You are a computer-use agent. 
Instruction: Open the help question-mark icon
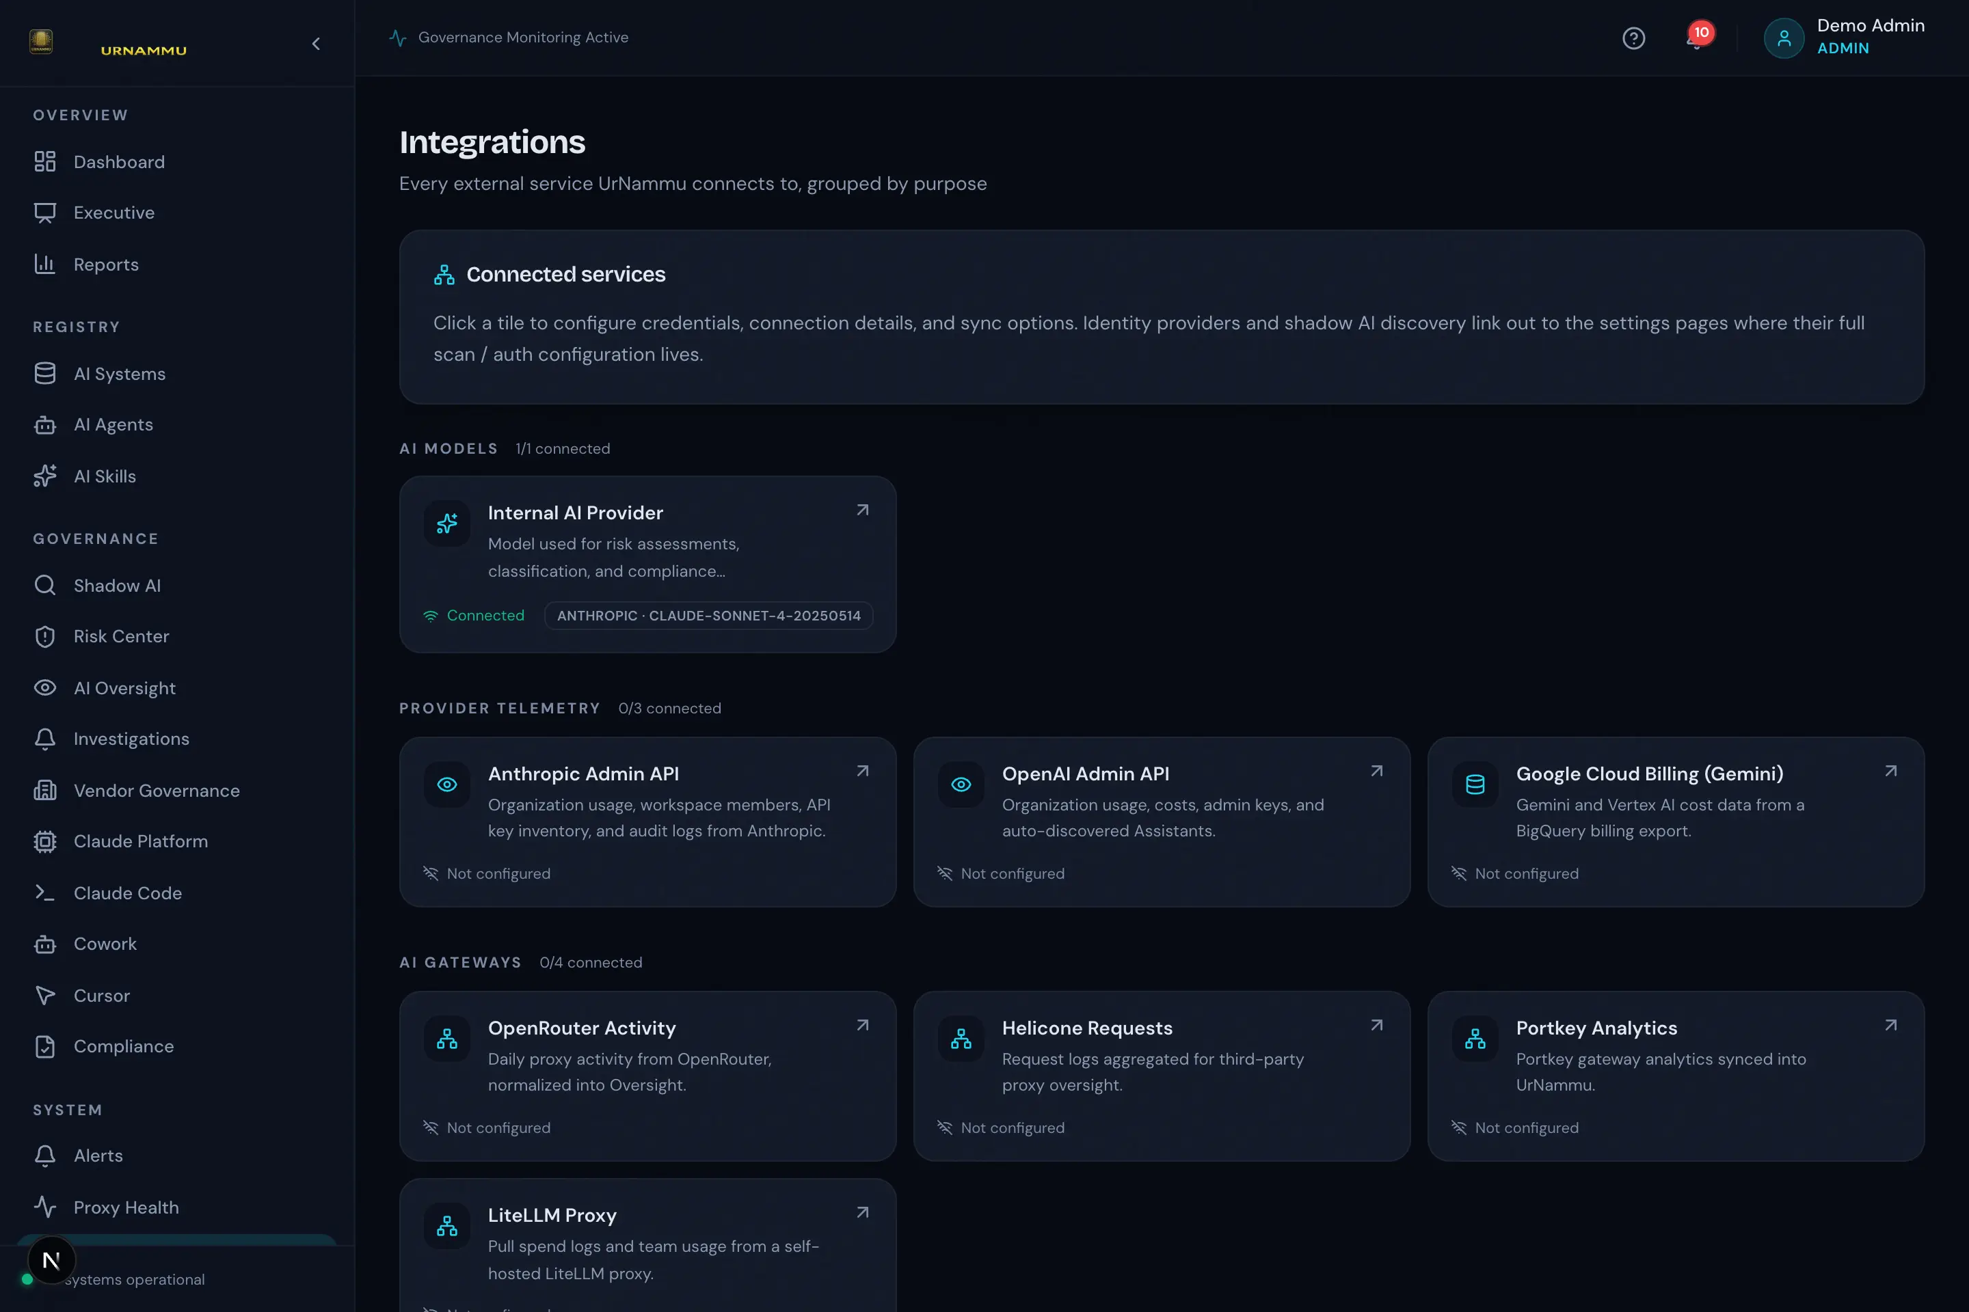pyautogui.click(x=1633, y=38)
